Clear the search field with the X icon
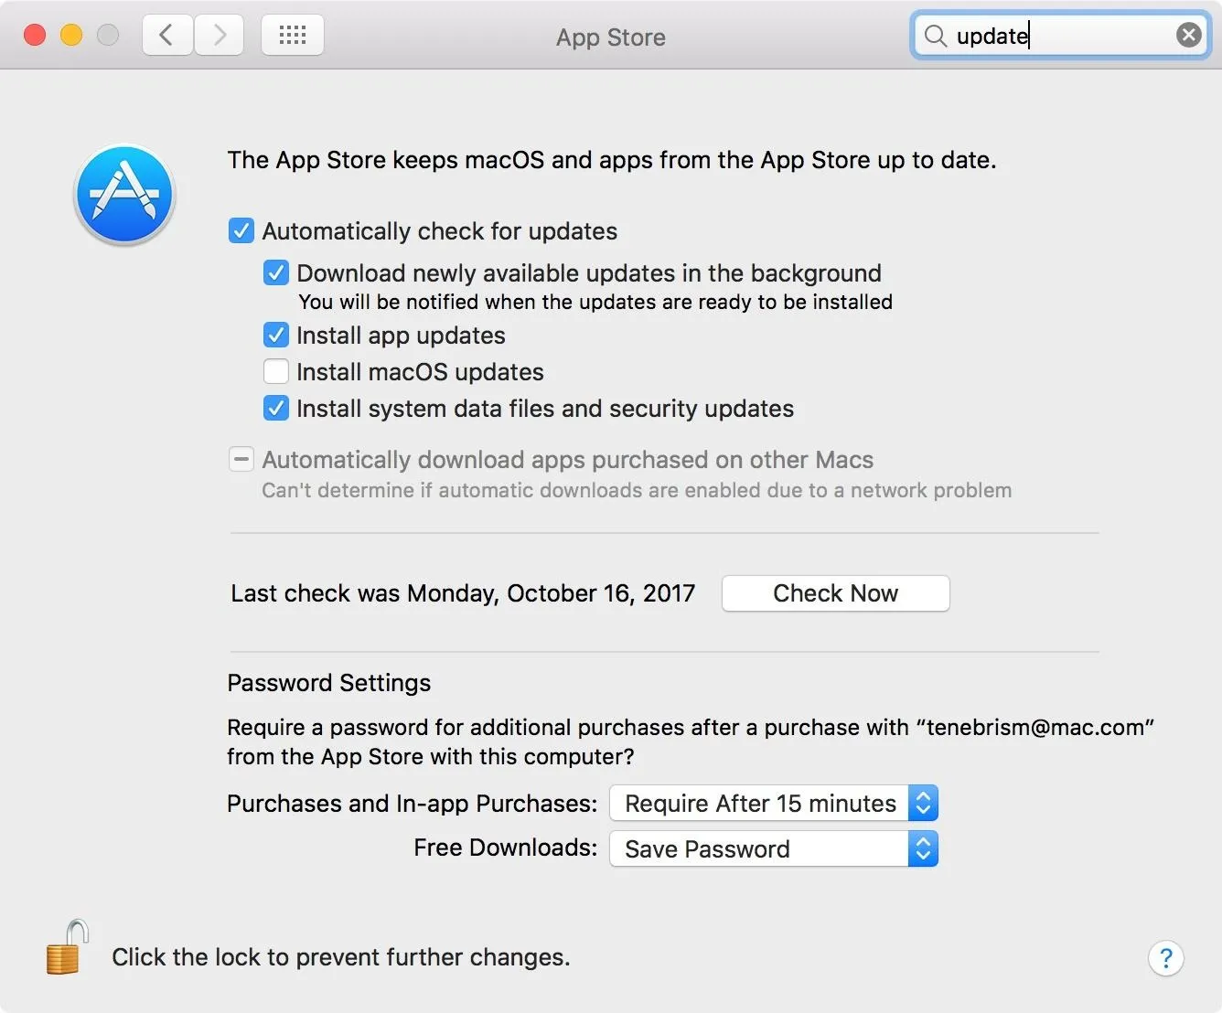The image size is (1222, 1013). point(1188,36)
